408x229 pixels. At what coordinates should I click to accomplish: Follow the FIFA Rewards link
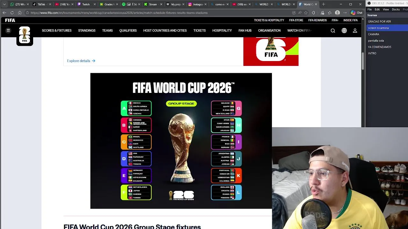click(317, 20)
